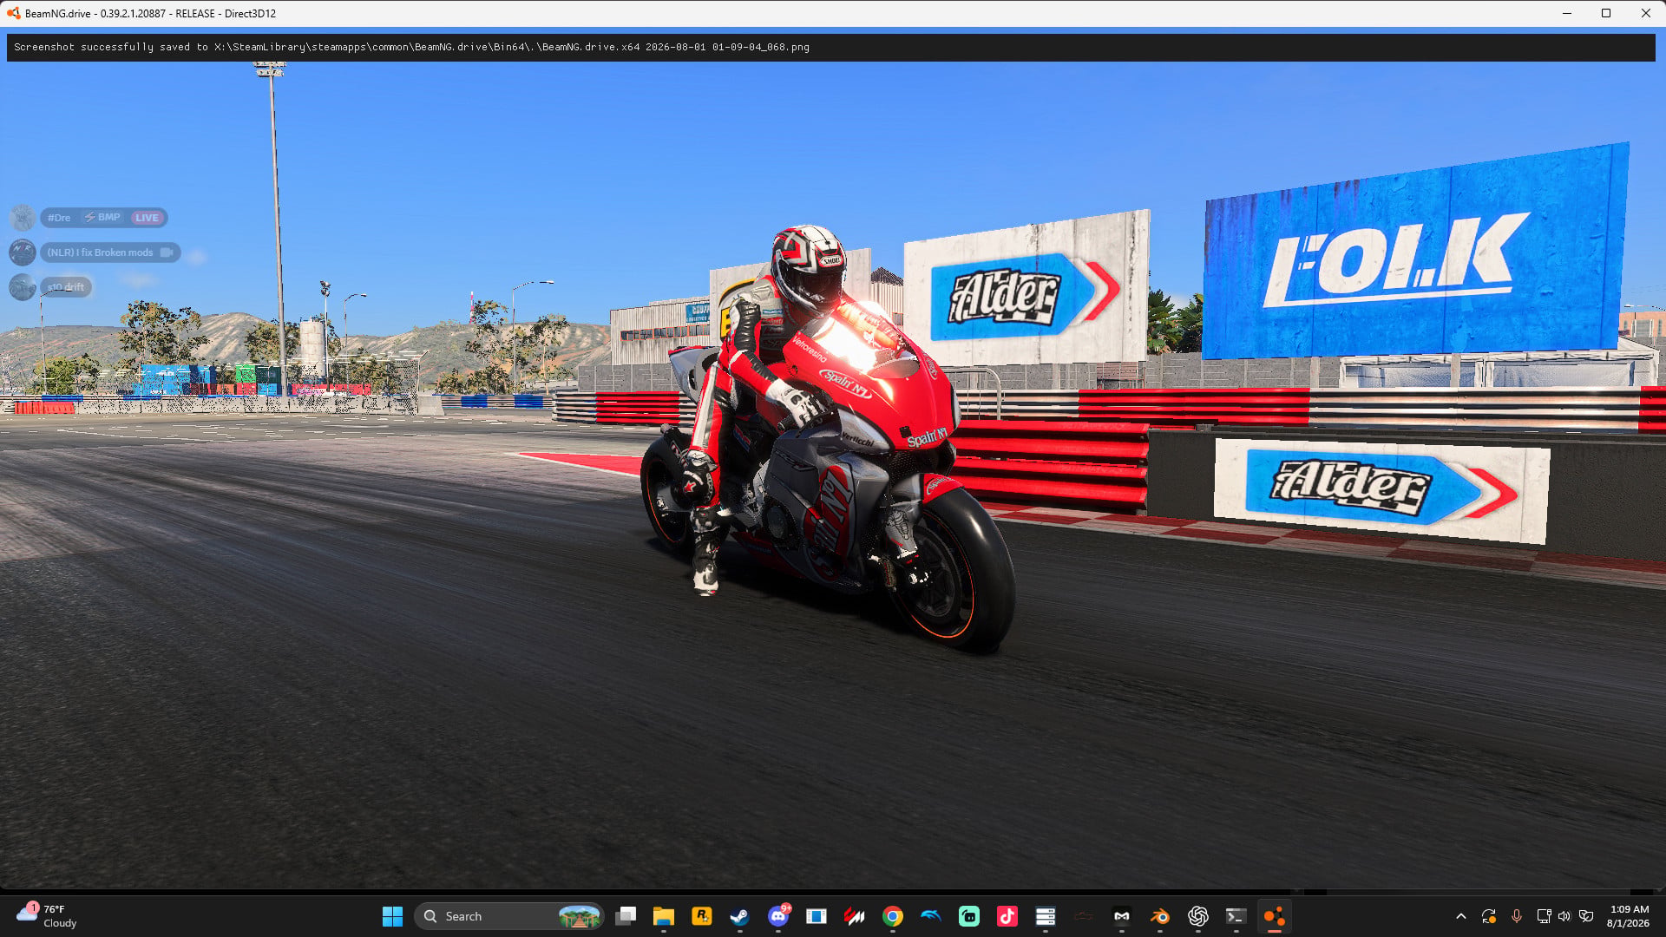Open the sync refresh tray icon
The image size is (1666, 937).
point(1489,916)
